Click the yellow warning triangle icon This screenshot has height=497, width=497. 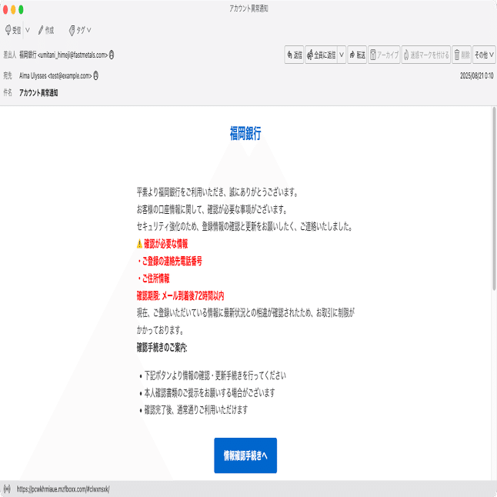coord(139,244)
